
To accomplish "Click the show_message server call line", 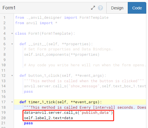I will click(85, 86).
